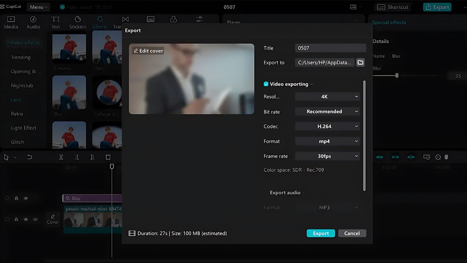Select the Blur effect thumbnail
Viewport: 467px width, 263px height.
(x=69, y=92)
